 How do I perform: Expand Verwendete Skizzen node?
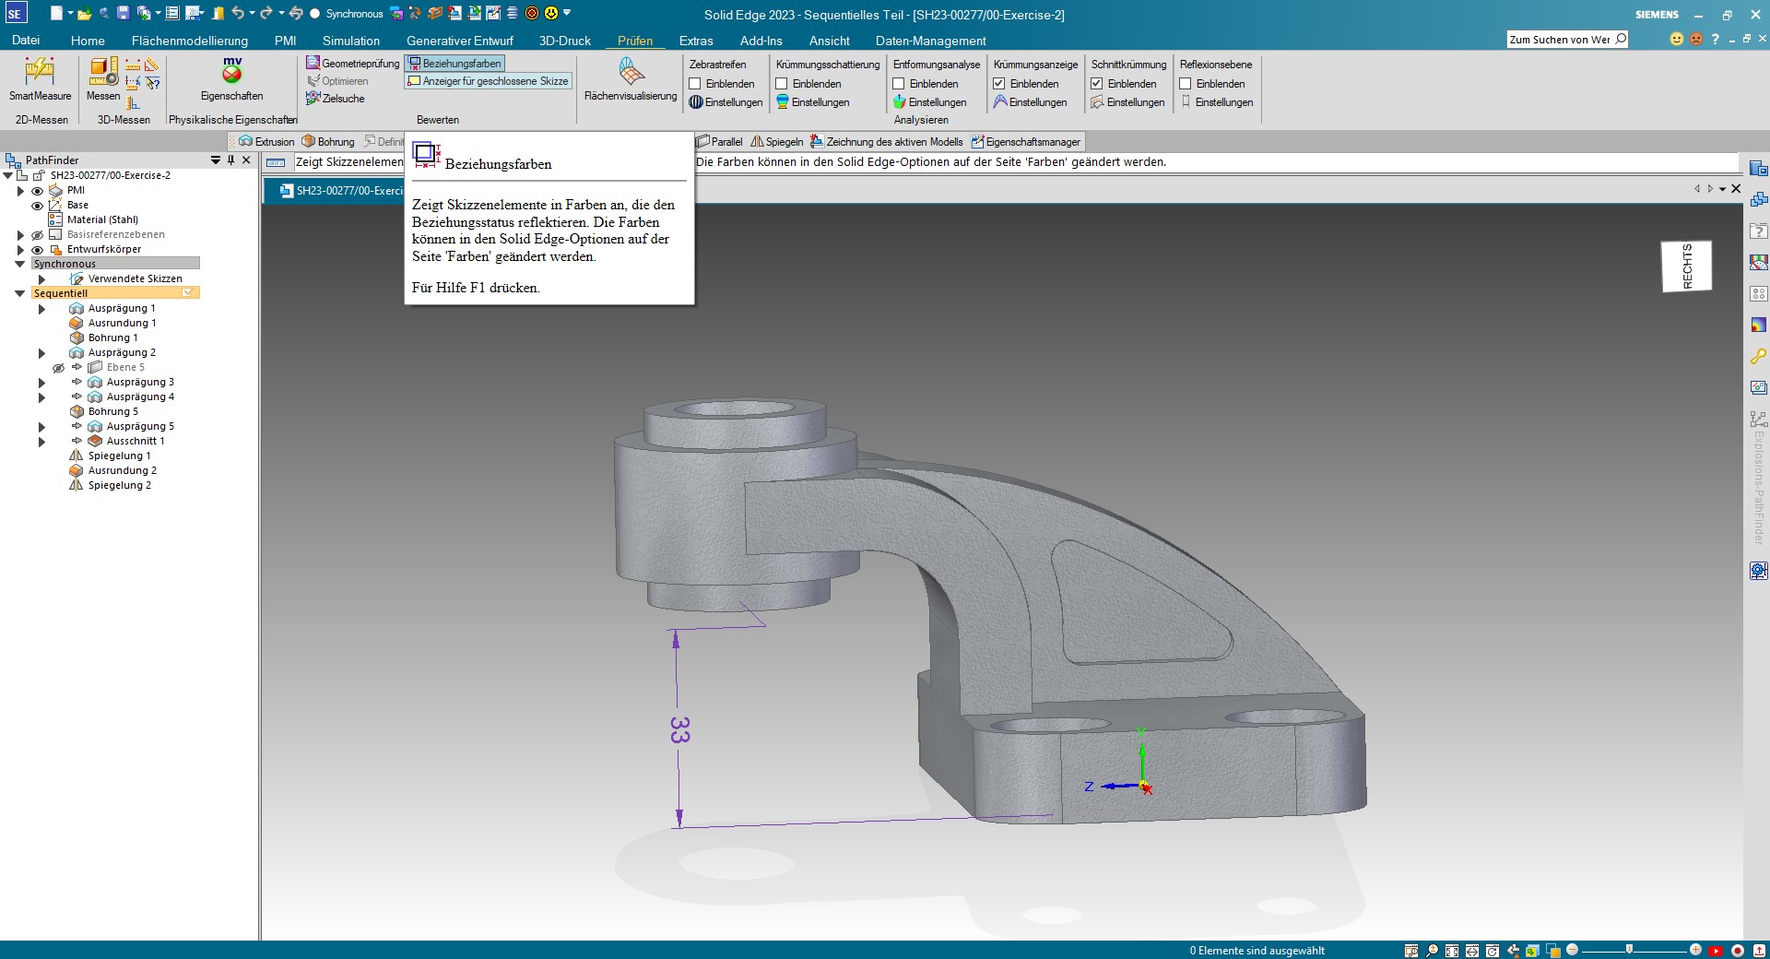click(41, 279)
